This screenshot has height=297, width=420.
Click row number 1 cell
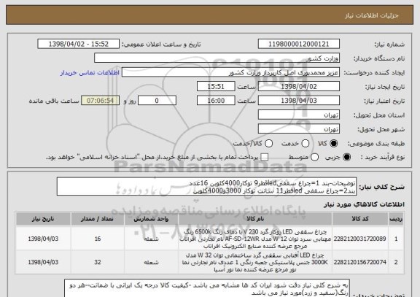(396, 239)
